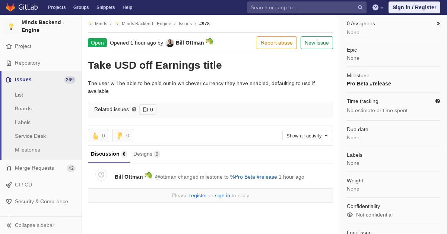Click the register link to reply
Screen dimensions: 447x234
pyautogui.click(x=198, y=195)
